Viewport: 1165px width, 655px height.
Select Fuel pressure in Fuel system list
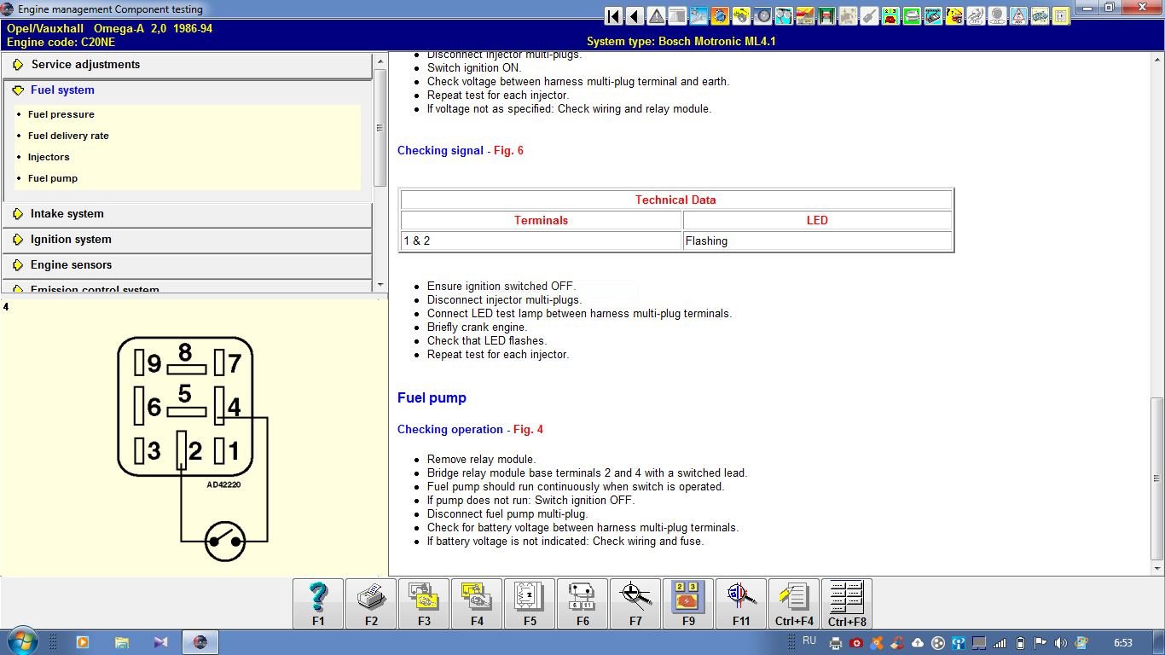point(61,114)
